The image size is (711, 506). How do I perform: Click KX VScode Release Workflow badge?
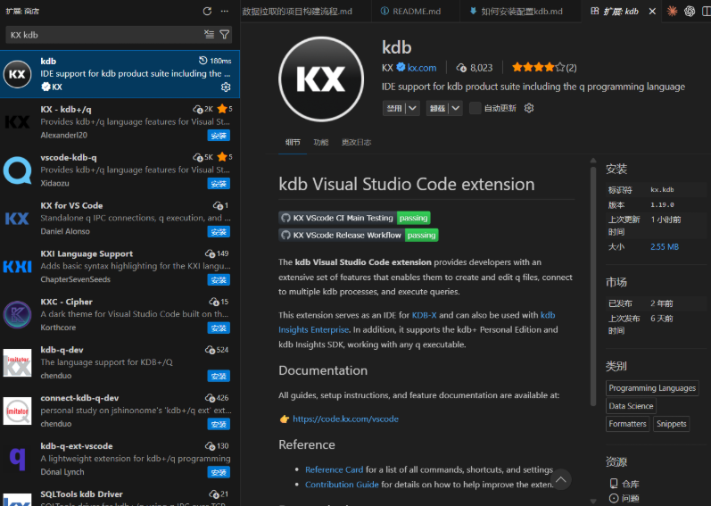click(359, 236)
